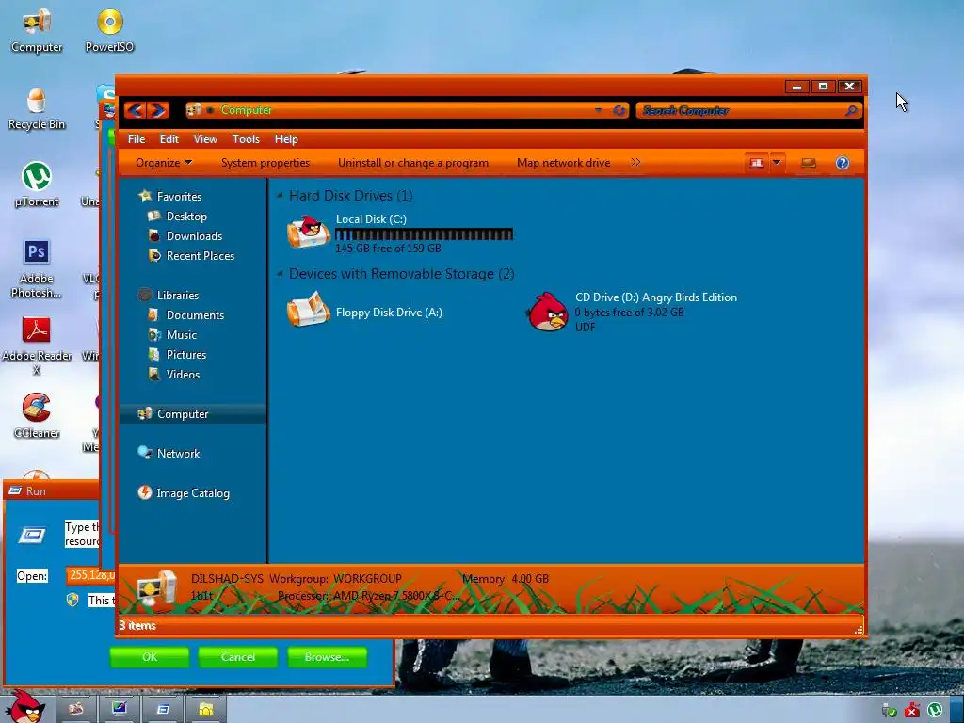Screen dimensions: 964x723
Task: Open Image Catalog in navigation pane
Action: (x=192, y=493)
